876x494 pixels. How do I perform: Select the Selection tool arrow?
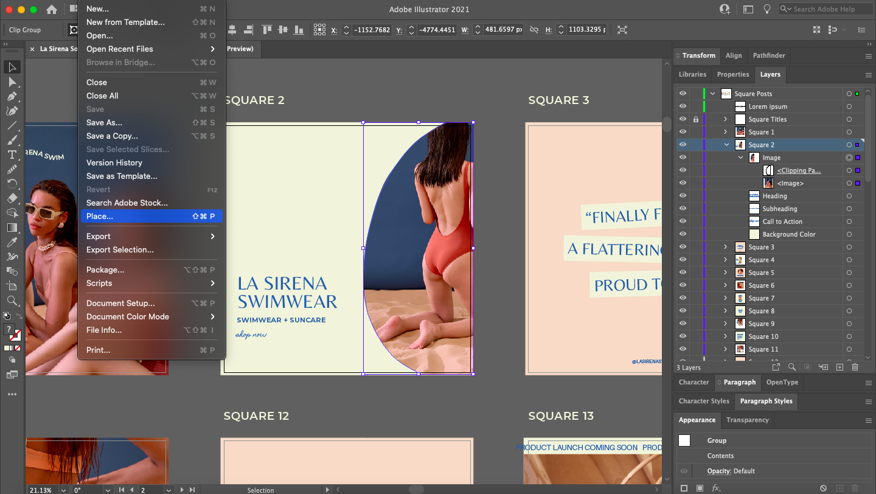(12, 67)
